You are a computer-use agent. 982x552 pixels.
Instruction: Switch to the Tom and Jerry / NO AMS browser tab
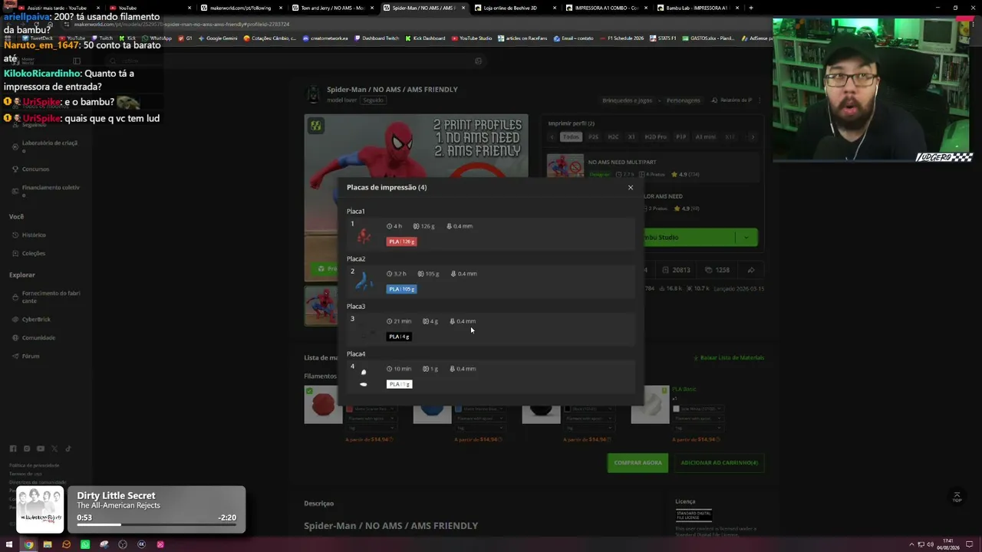(332, 8)
